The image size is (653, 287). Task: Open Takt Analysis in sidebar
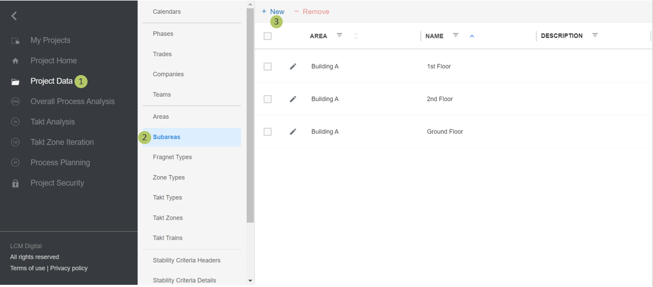pos(52,122)
